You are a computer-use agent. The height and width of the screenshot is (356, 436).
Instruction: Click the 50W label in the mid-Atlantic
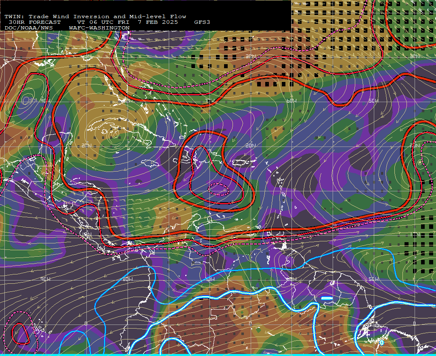pos(373,101)
